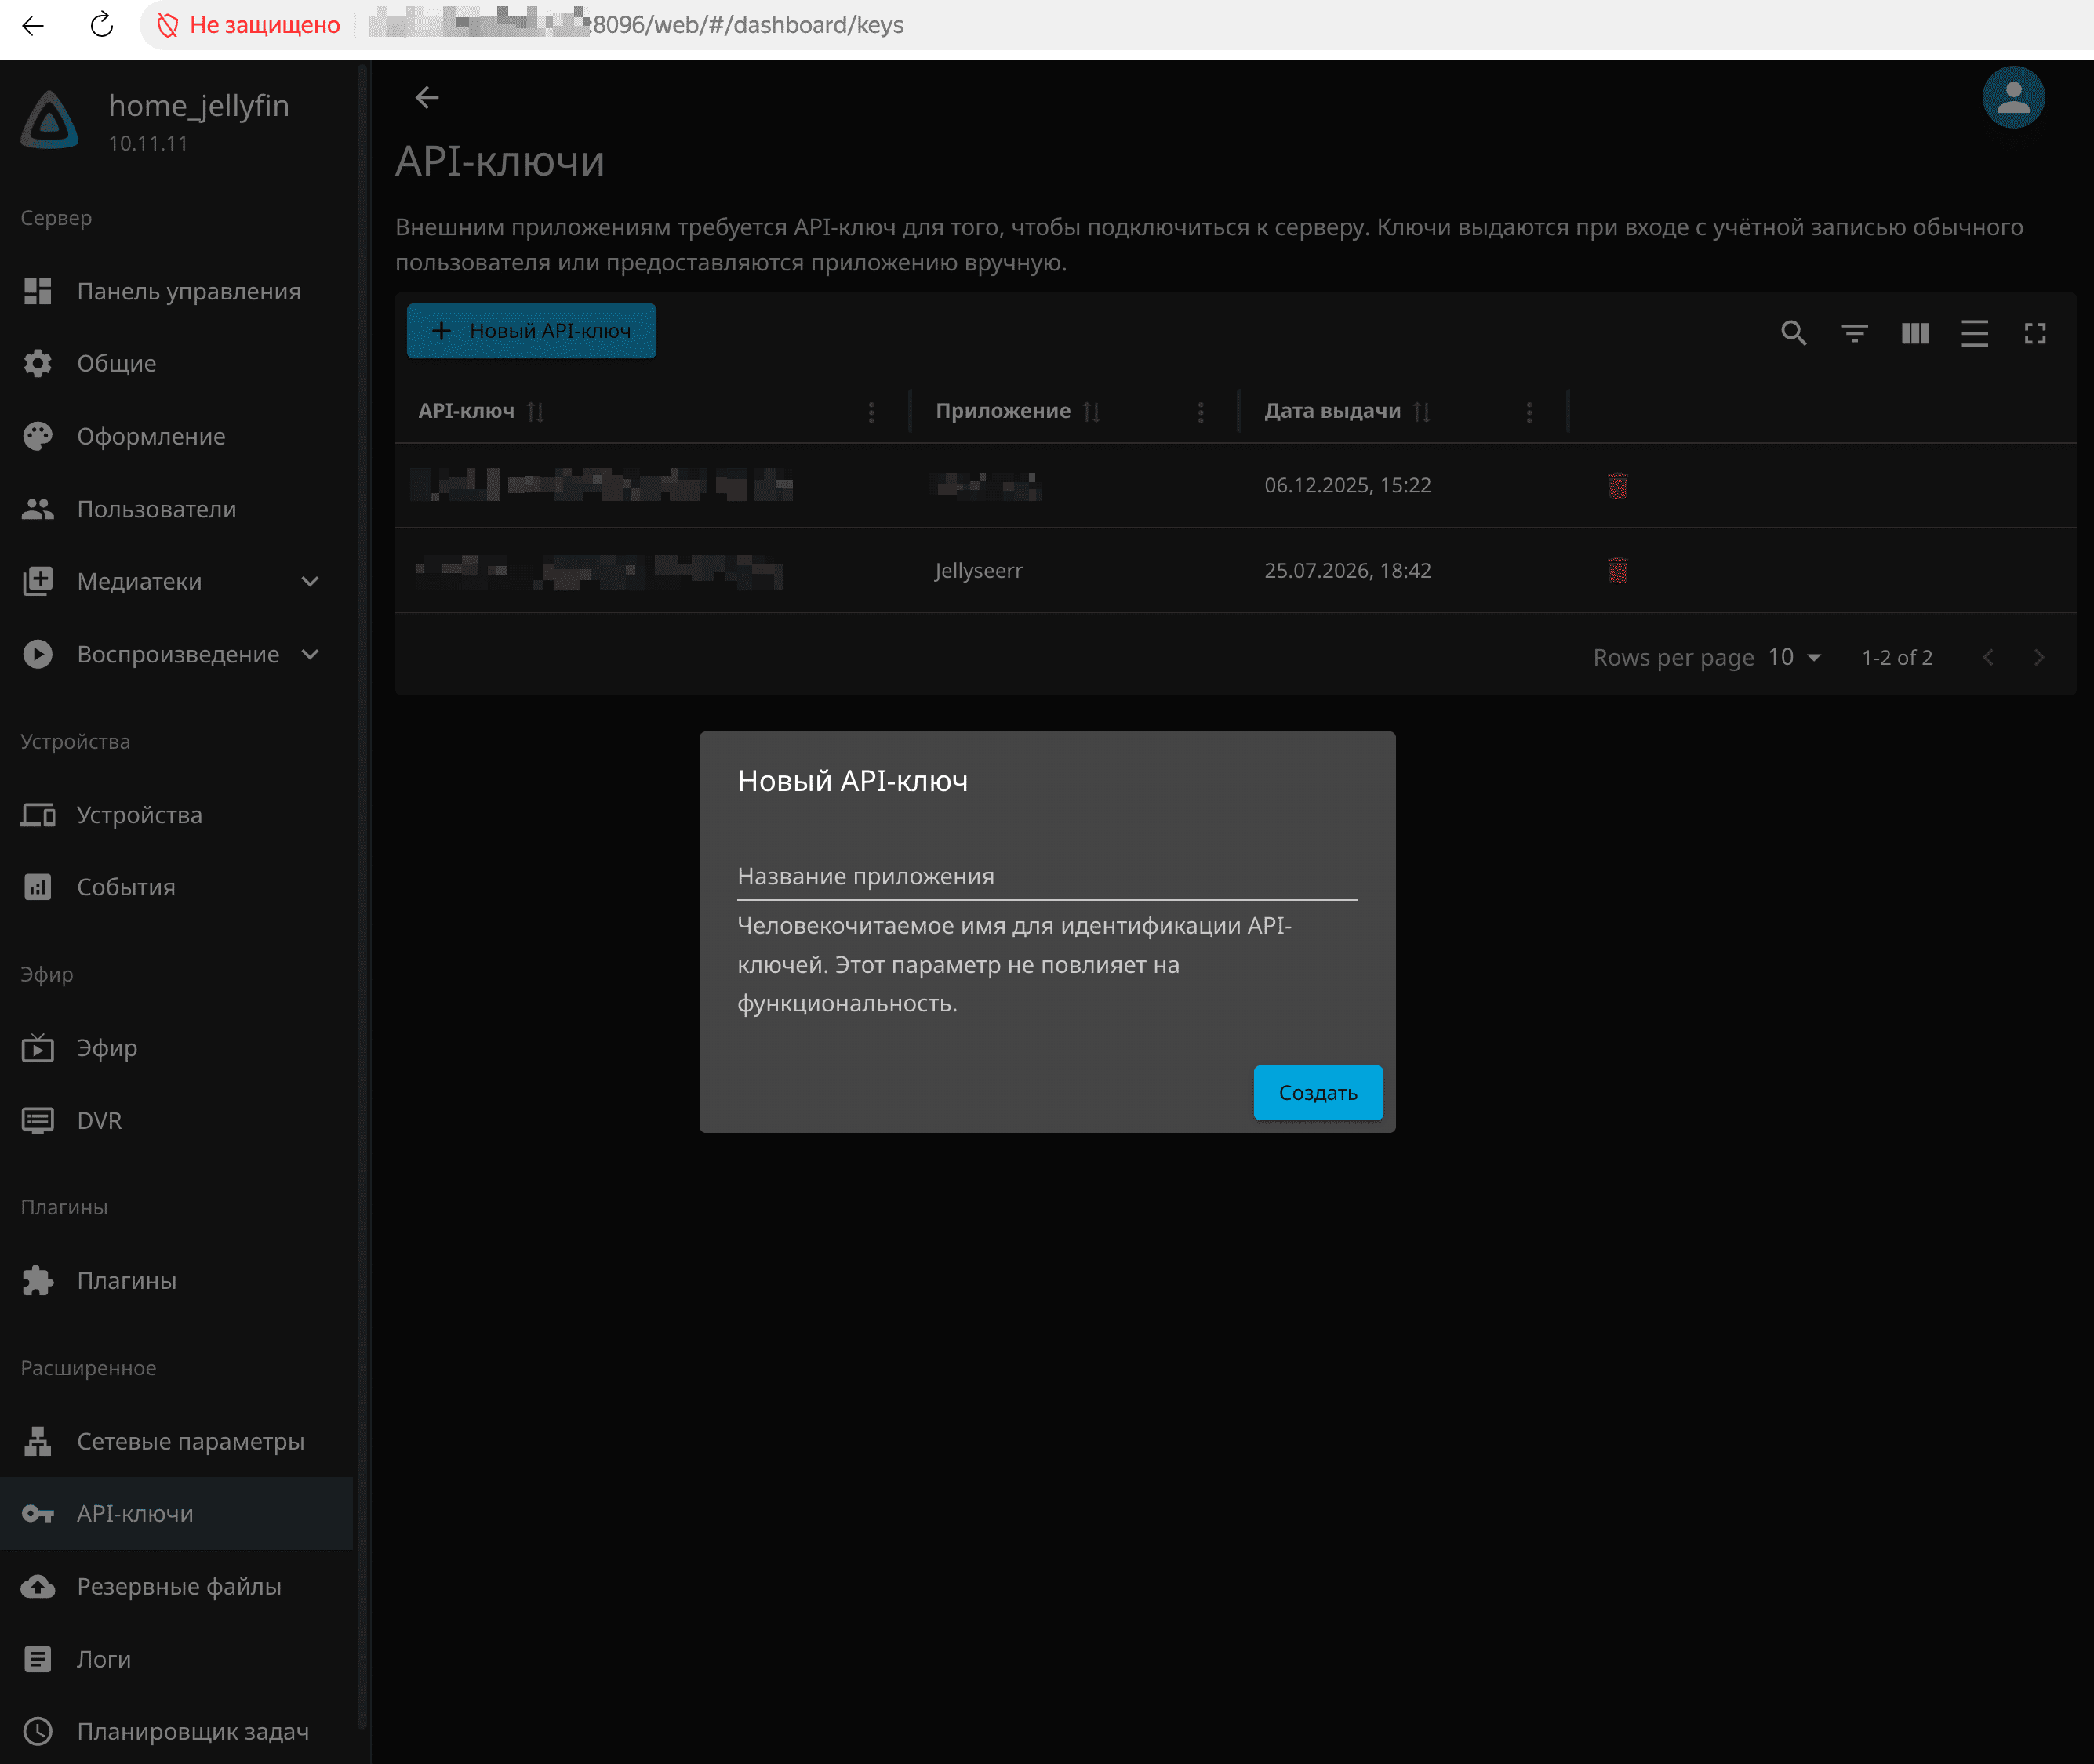The image size is (2094, 1764).
Task: Click the date 25.07.2026, 18:42
Action: point(1347,571)
